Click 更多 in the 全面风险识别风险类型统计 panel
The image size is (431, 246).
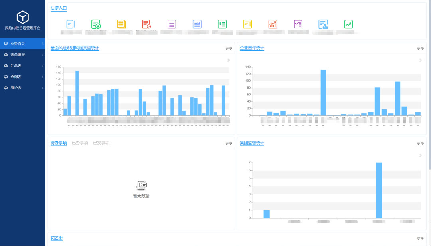click(x=229, y=48)
